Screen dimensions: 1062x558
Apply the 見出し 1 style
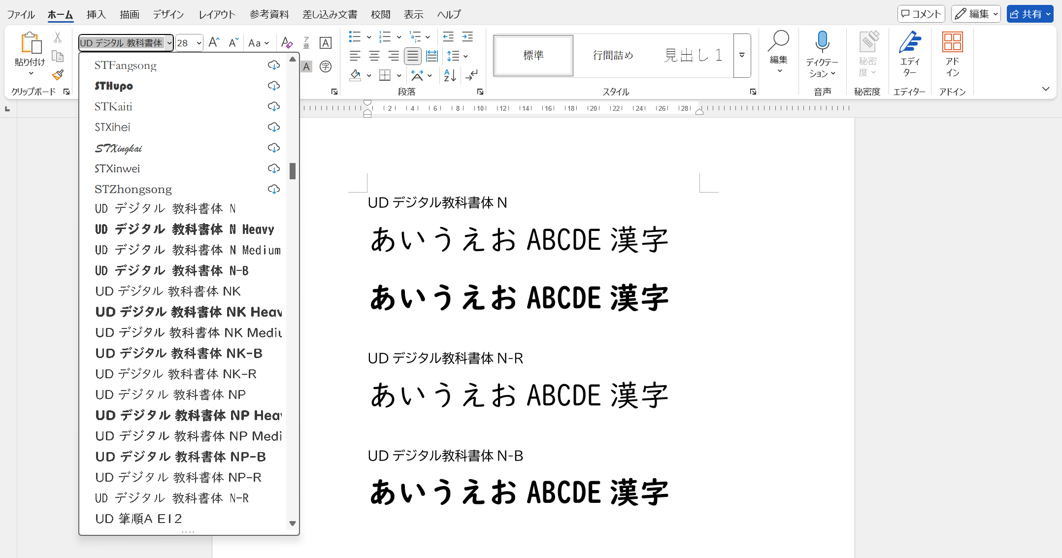(693, 55)
